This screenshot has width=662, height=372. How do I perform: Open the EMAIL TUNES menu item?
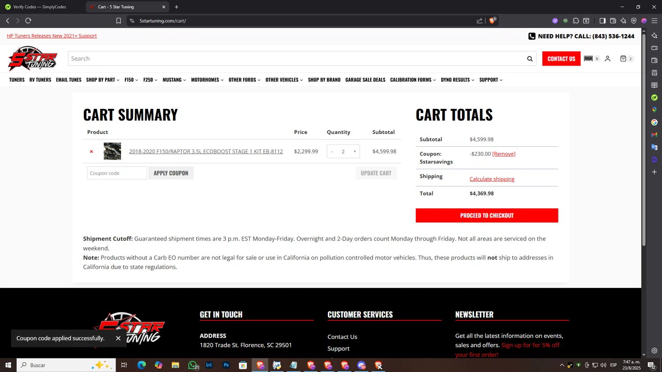click(68, 80)
